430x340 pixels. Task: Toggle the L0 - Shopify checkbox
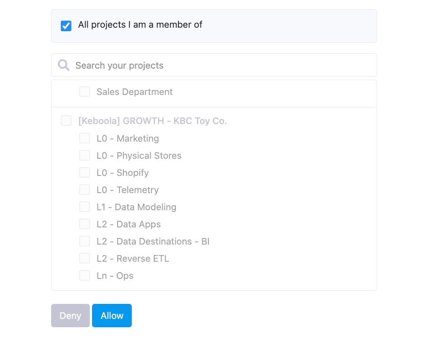click(x=85, y=172)
